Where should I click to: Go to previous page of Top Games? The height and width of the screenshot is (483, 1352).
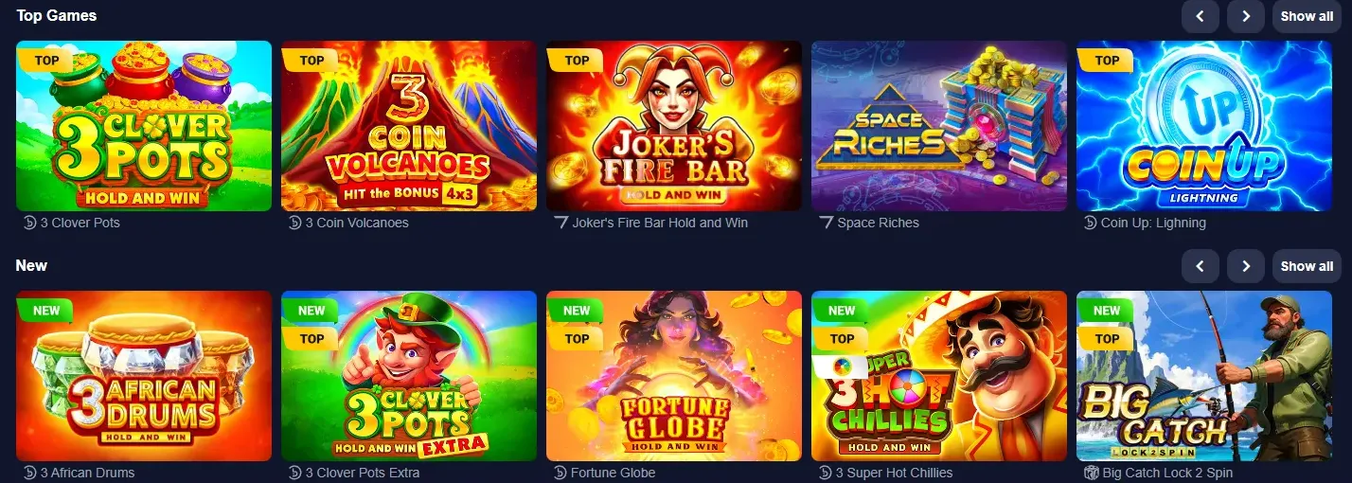[1201, 16]
